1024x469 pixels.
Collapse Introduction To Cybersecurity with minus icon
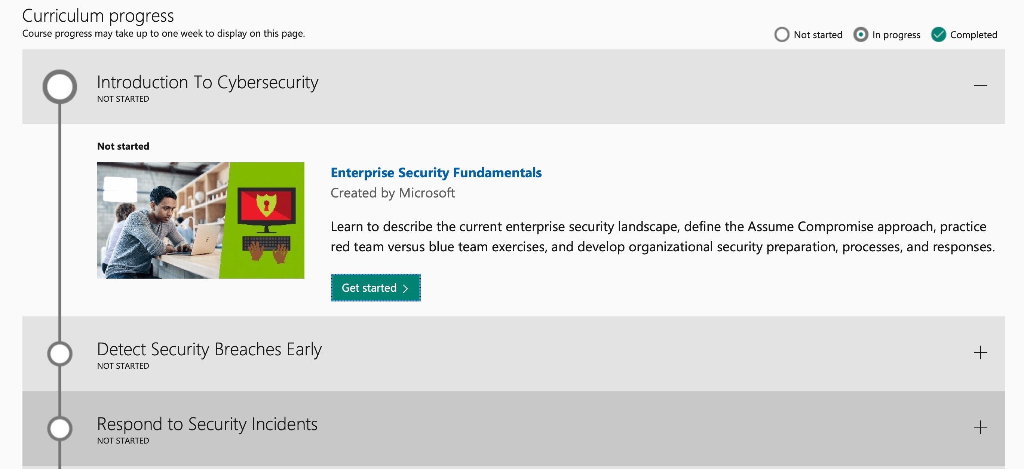coord(980,85)
